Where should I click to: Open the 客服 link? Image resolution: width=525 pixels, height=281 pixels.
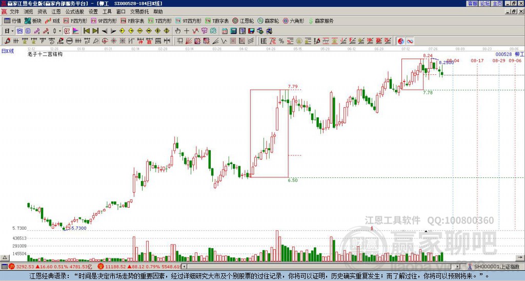tap(472, 4)
